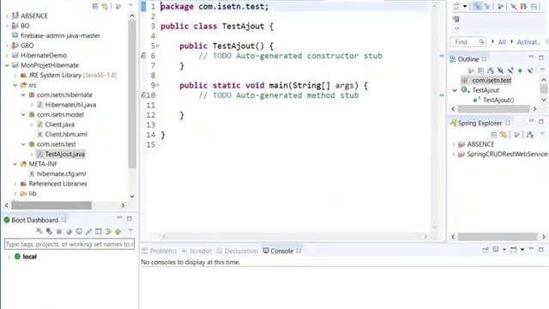
Task: Collapse com.isetn.hibernate package
Action: pos(23,94)
